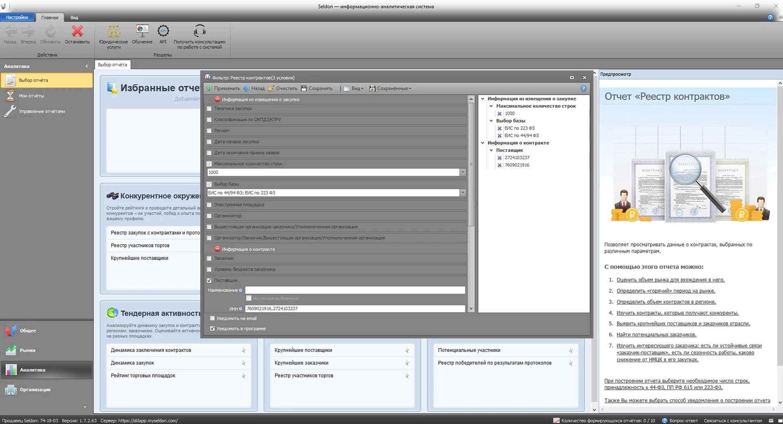Open the Сохранённые dropdown
Screen dimensions: 783x424
click(x=391, y=88)
